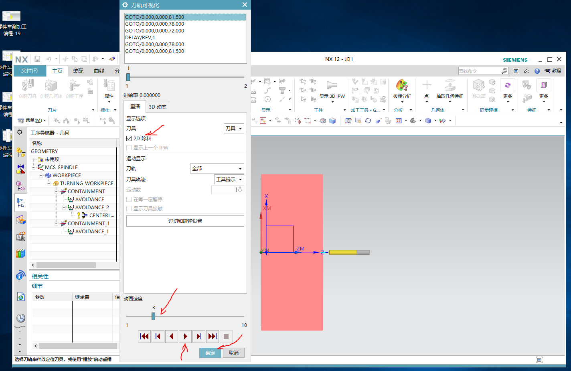Open the 教程 tutorials link
Viewport: 571px width, 371px height.
click(553, 71)
